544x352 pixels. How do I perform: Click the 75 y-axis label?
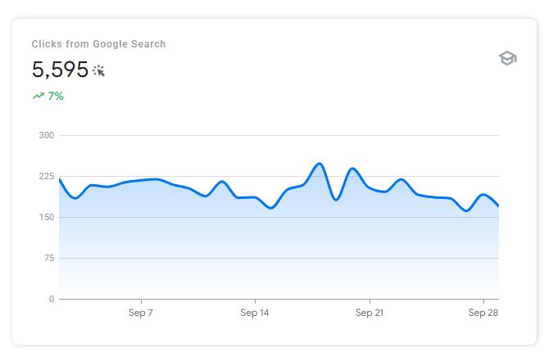click(x=48, y=258)
